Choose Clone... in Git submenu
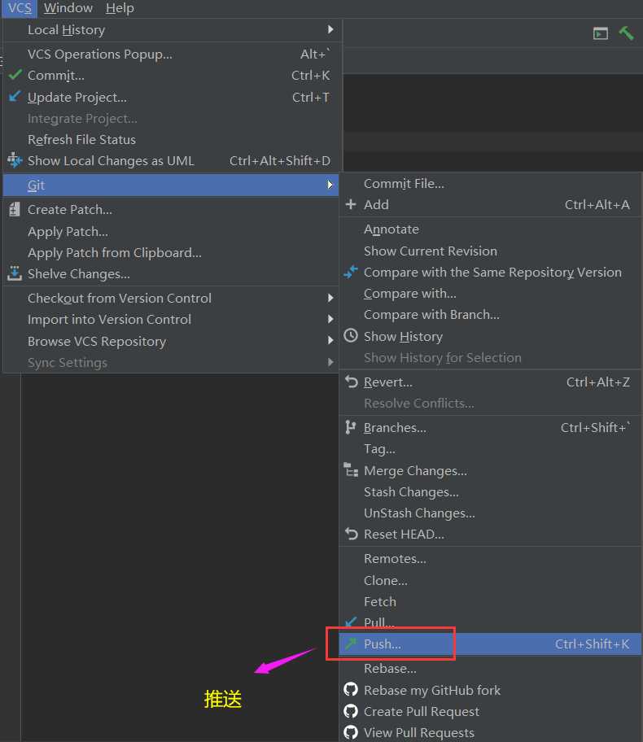 click(x=491, y=580)
